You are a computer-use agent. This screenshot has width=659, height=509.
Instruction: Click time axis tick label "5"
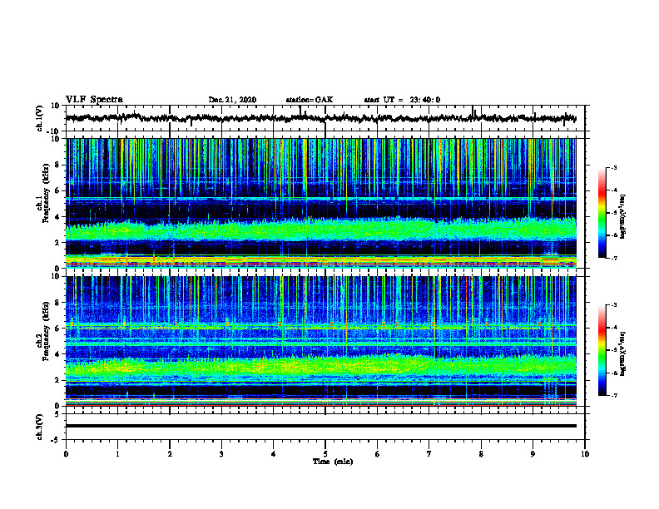[x=325, y=454]
